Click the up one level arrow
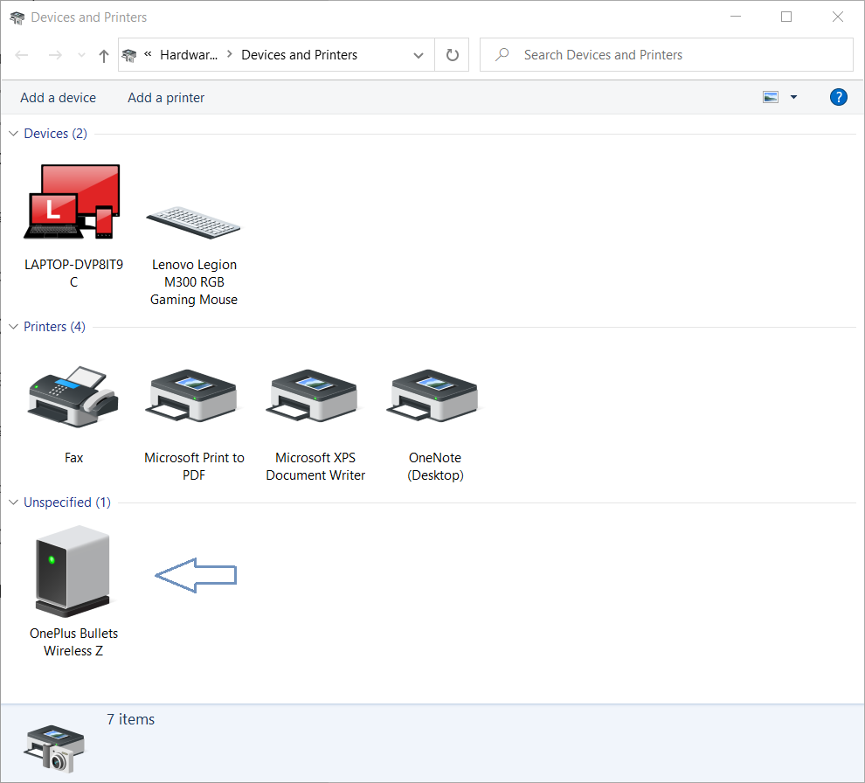Screen dimensions: 865x783 pyautogui.click(x=103, y=54)
